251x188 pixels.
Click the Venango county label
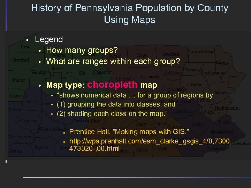tap(39, 72)
